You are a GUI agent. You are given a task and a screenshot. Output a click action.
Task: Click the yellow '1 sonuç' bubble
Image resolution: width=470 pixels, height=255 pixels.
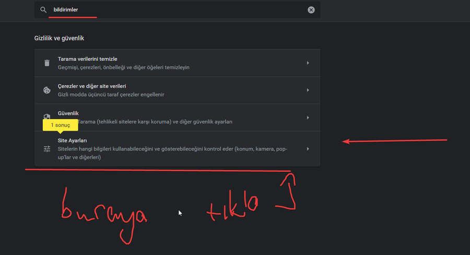pyautogui.click(x=60, y=125)
